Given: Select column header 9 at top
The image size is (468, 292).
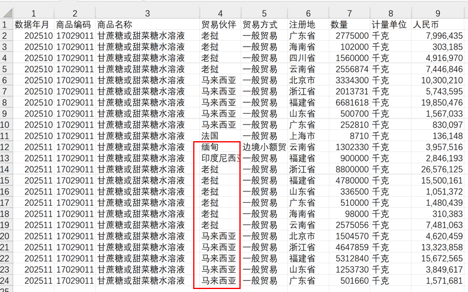Looking at the screenshot, I should (x=438, y=13).
